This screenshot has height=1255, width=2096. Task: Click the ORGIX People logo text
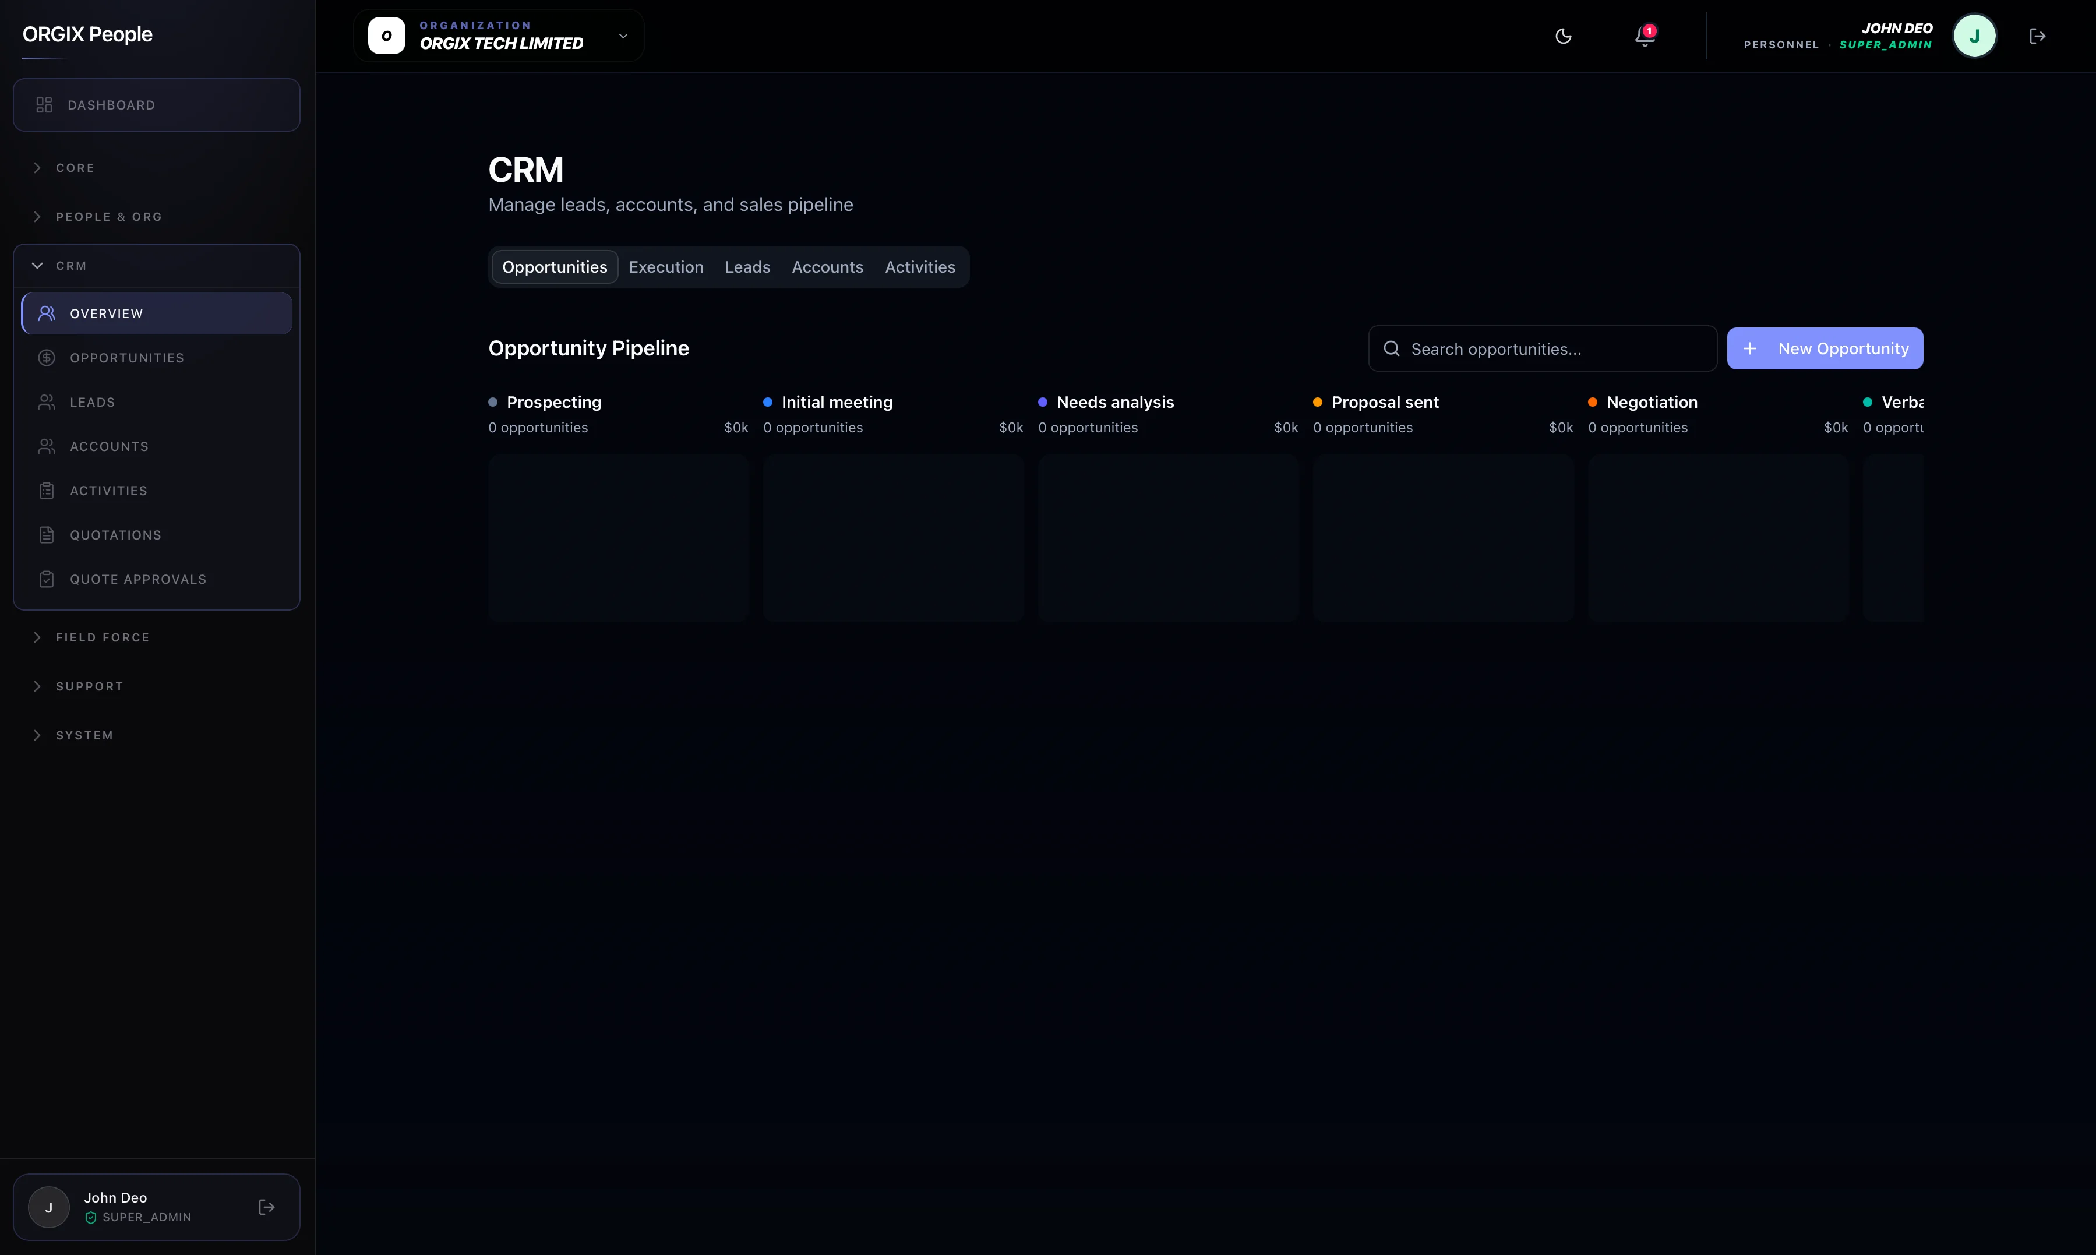click(87, 35)
